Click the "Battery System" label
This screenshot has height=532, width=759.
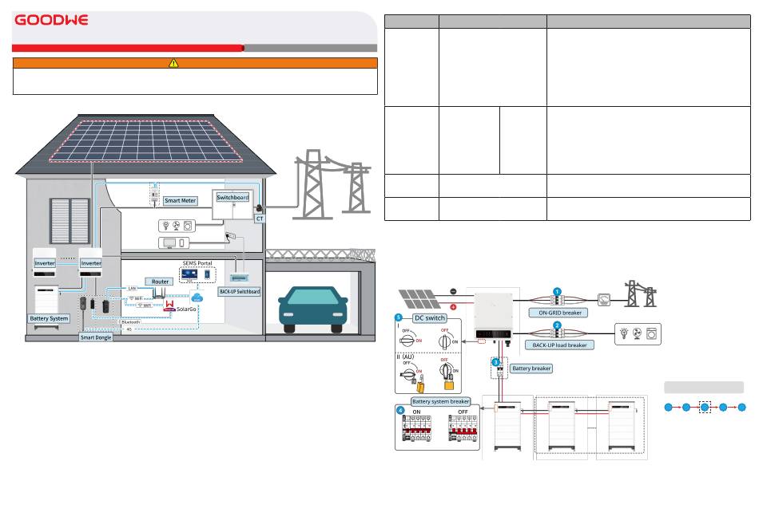pos(49,318)
